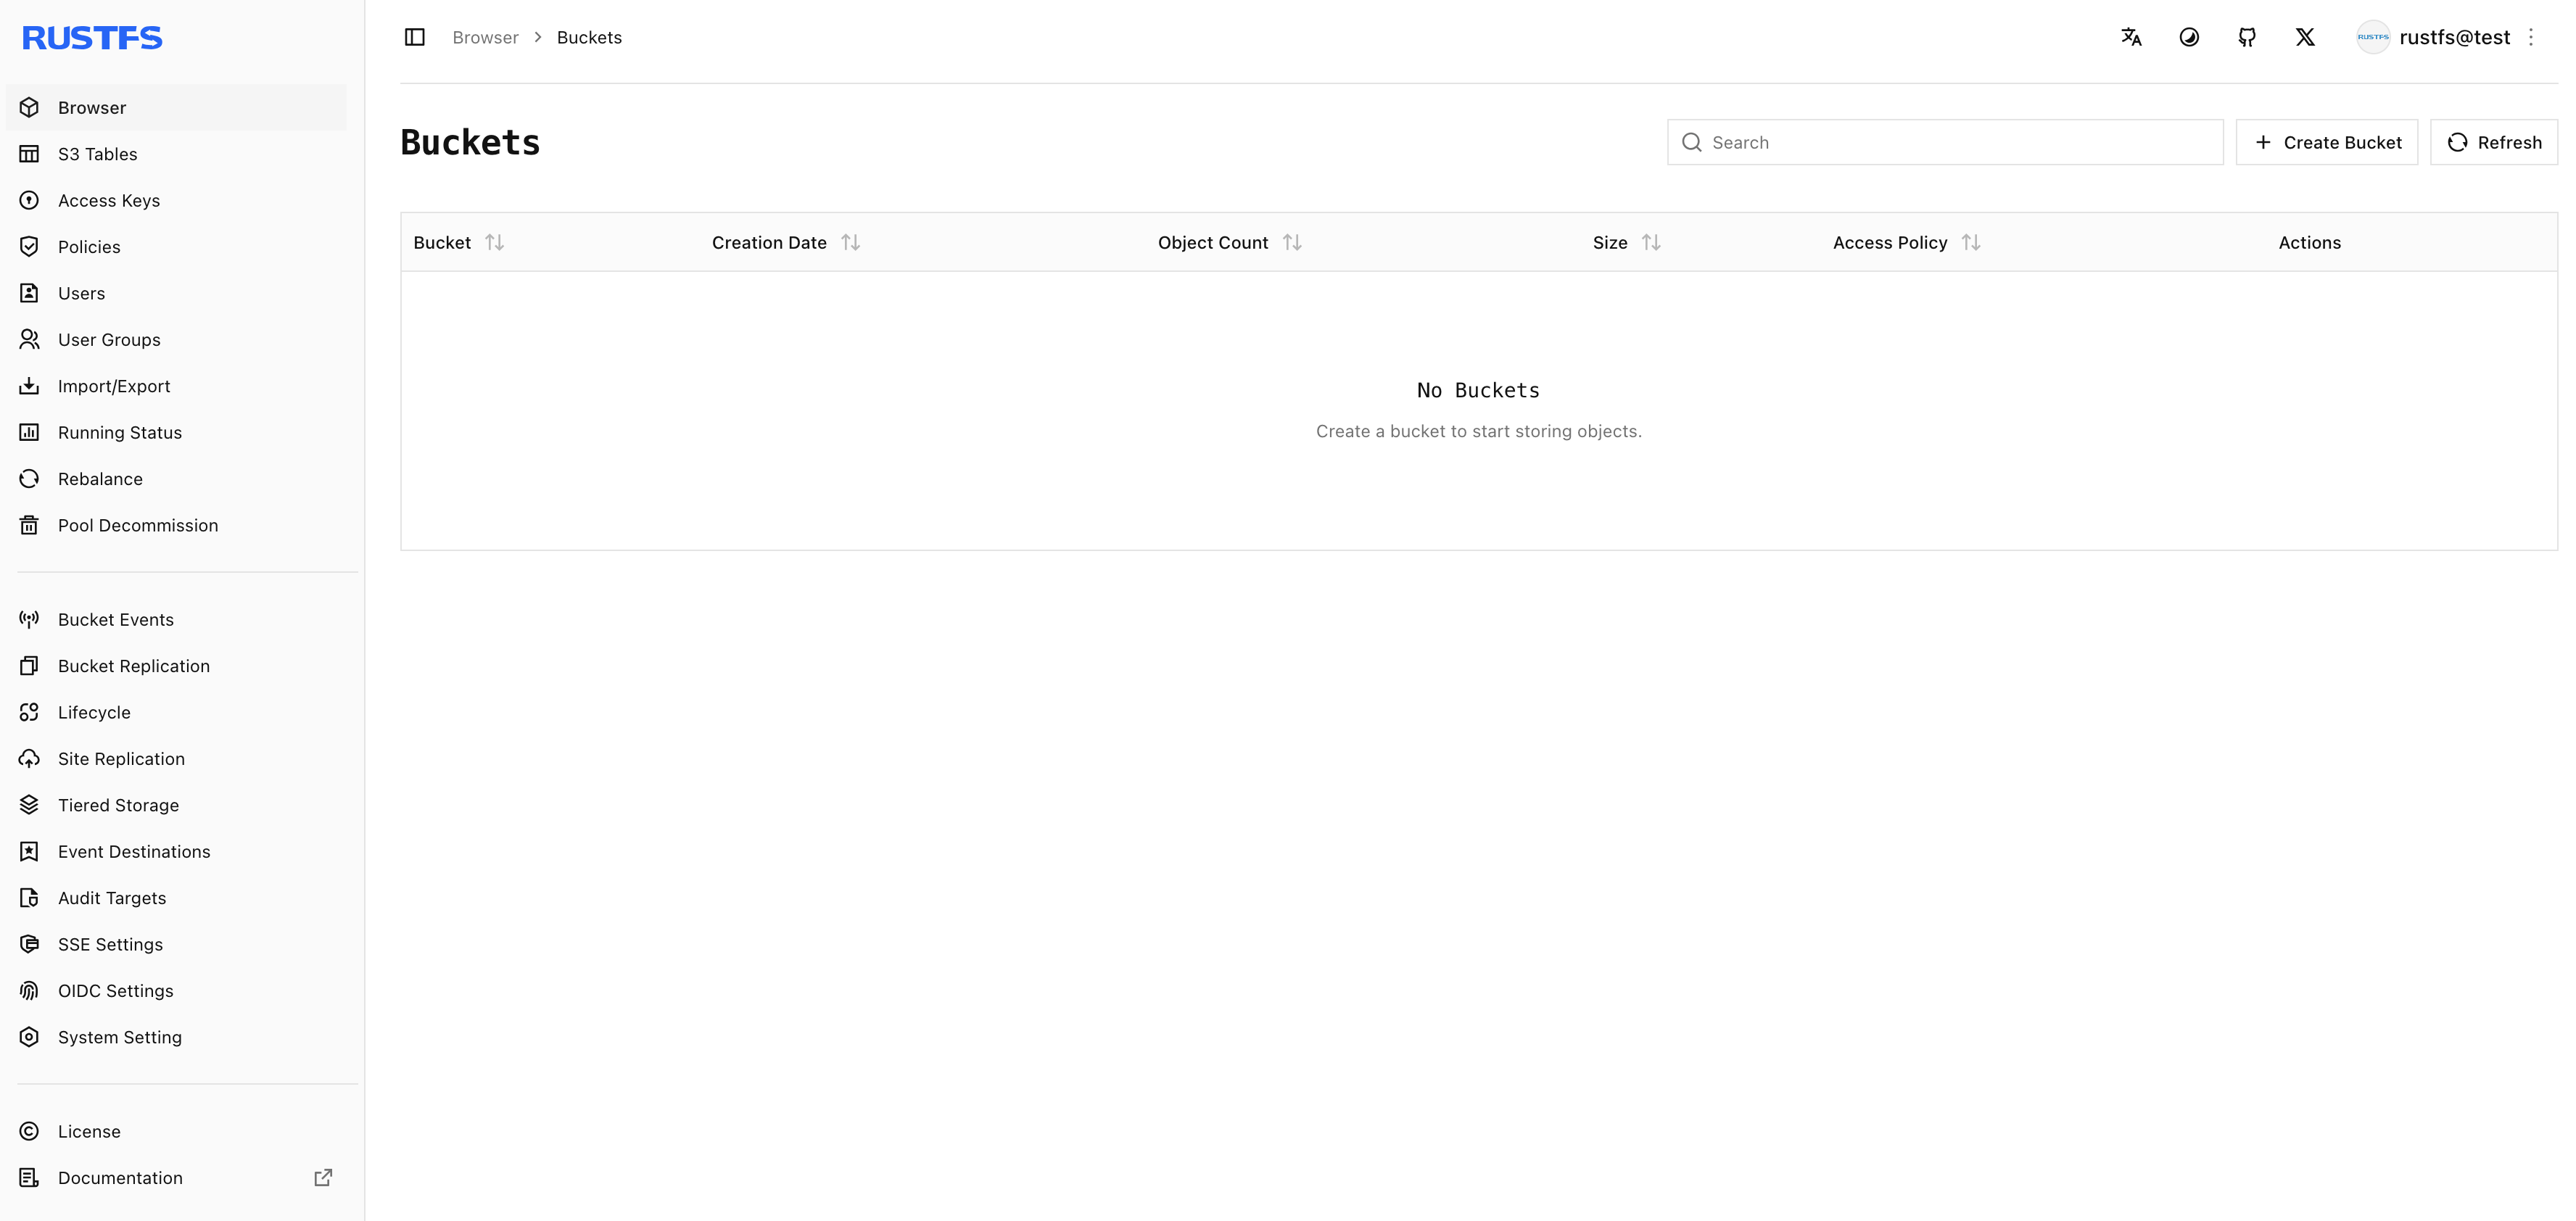This screenshot has width=2576, height=1221.
Task: Collapse the sidebar with the panel icon
Action: [414, 37]
